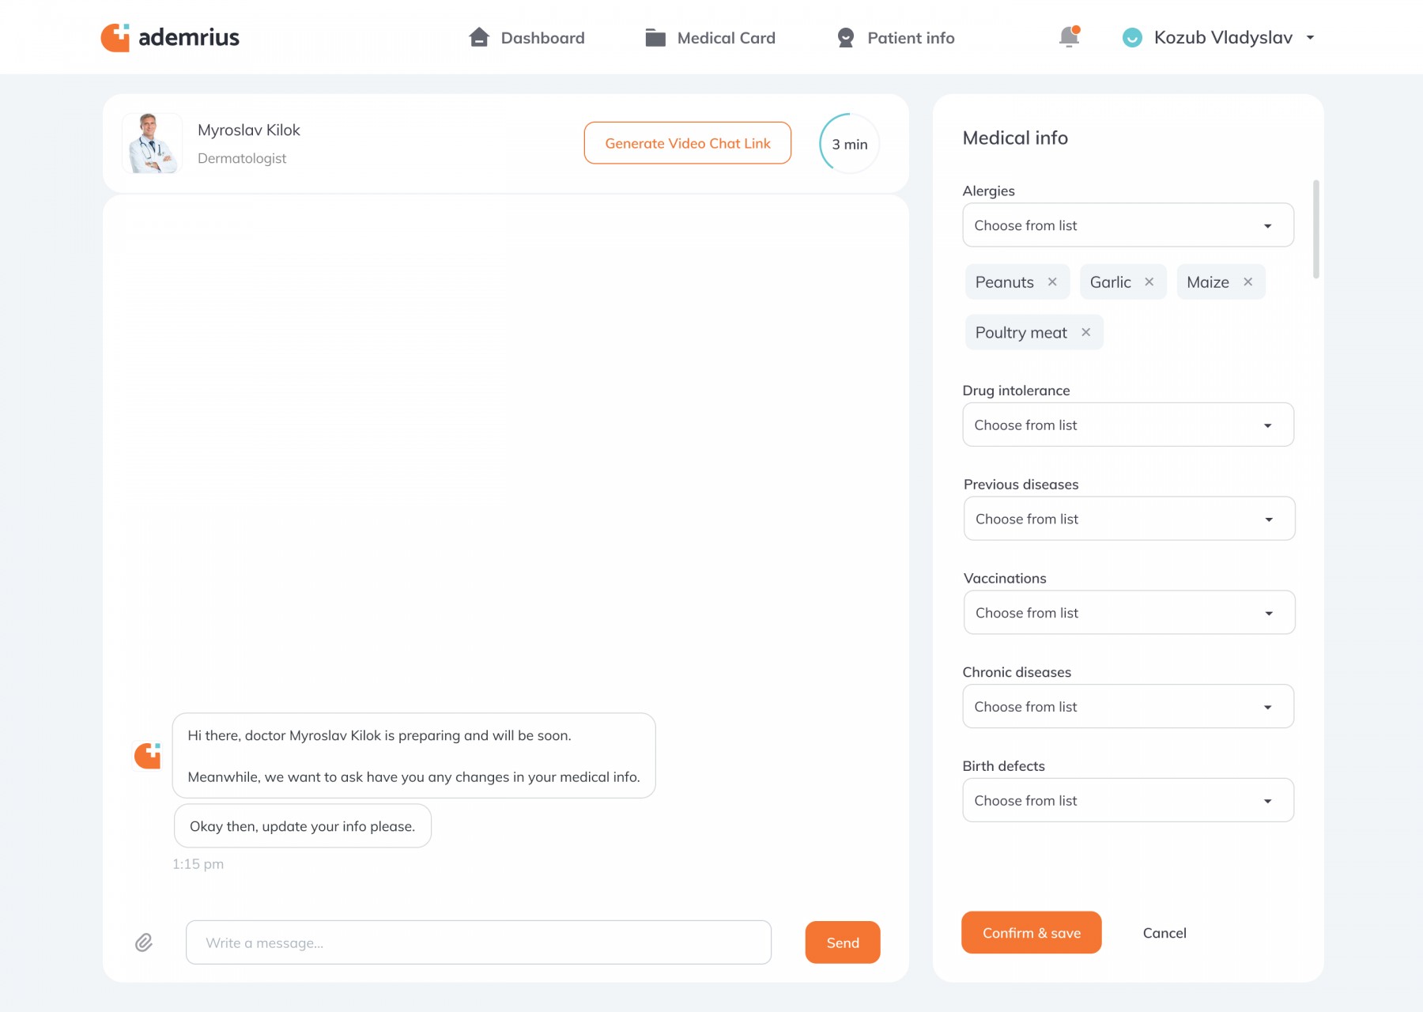Click the user avatar smiley icon
This screenshot has height=1012, width=1423.
[x=1132, y=38]
